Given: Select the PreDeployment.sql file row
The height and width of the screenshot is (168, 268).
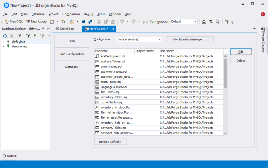Looking at the screenshot, I should 159,56.
